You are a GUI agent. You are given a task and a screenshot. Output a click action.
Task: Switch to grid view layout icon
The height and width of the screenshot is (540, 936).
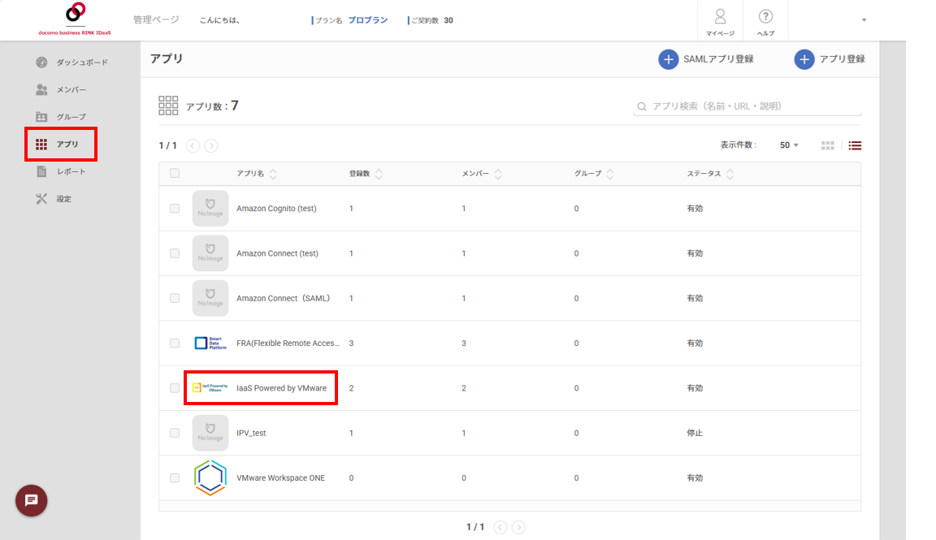point(827,145)
